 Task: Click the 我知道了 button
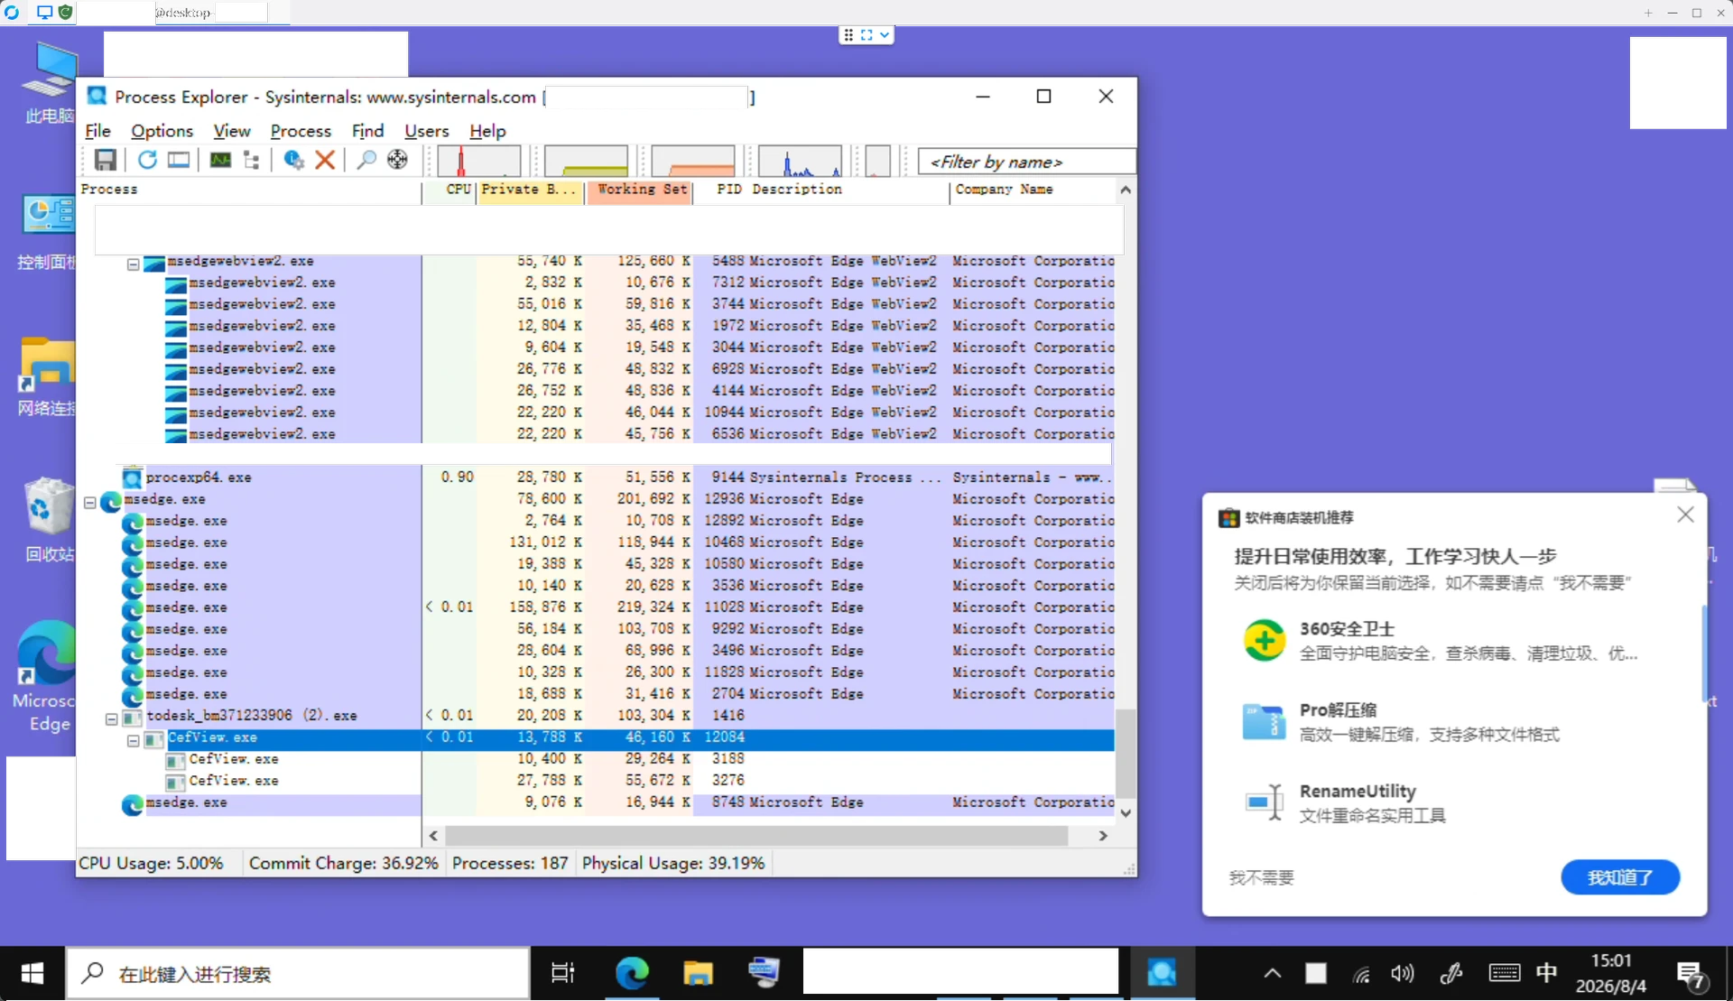pos(1620,877)
